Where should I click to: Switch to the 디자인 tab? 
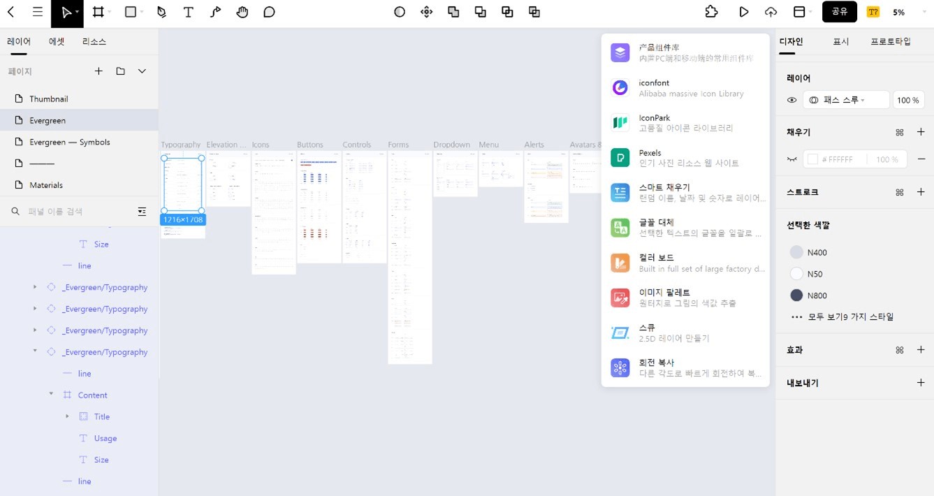[x=791, y=41]
